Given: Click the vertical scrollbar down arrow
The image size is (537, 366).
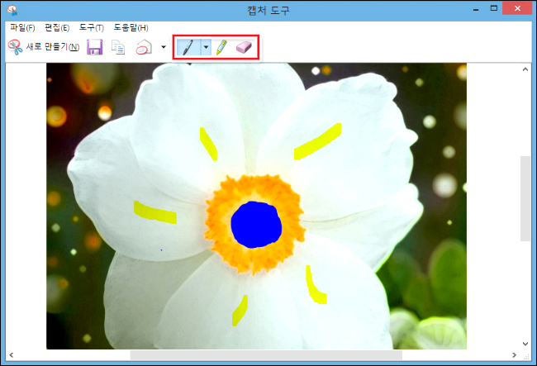Looking at the screenshot, I should (525, 344).
